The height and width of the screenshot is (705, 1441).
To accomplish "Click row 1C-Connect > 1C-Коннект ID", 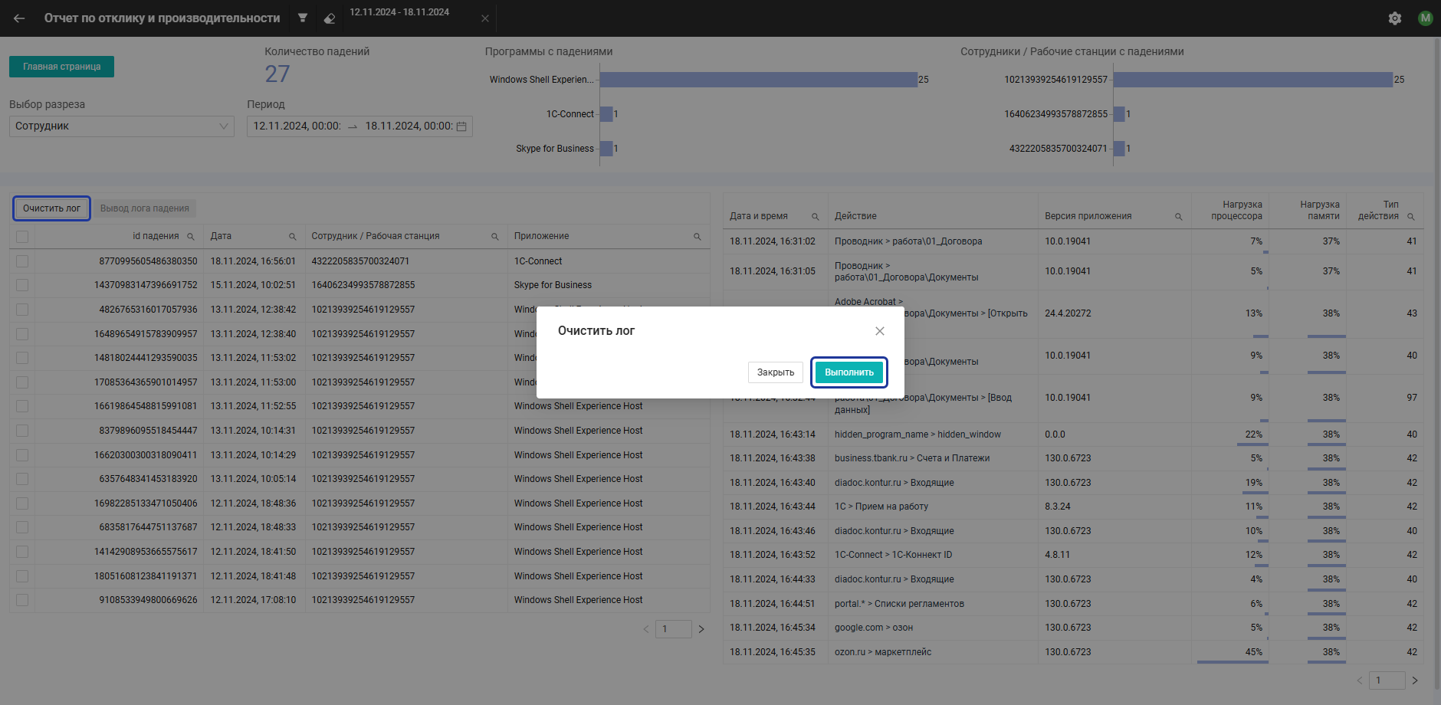I will tap(1073, 555).
